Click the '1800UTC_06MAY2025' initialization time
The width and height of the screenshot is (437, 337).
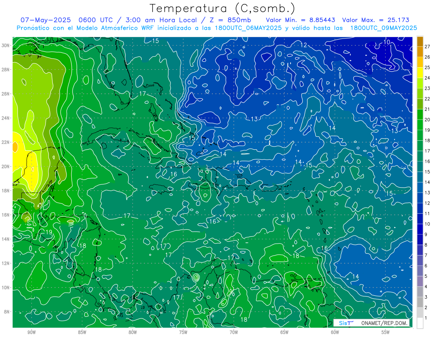click(248, 28)
